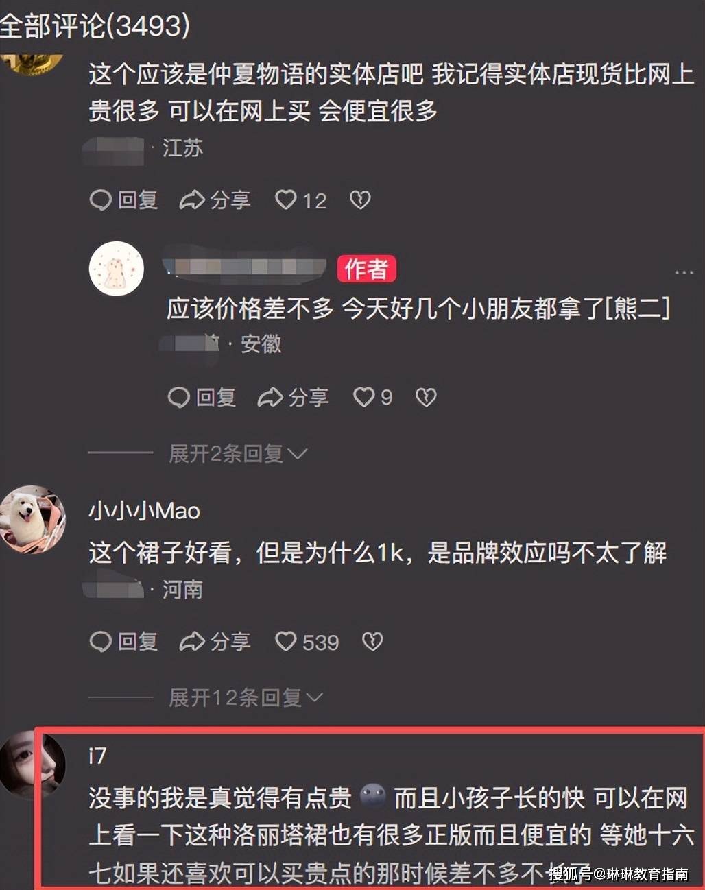
Task: Reply to 小小小Mao's Henan comment
Action: (x=123, y=642)
